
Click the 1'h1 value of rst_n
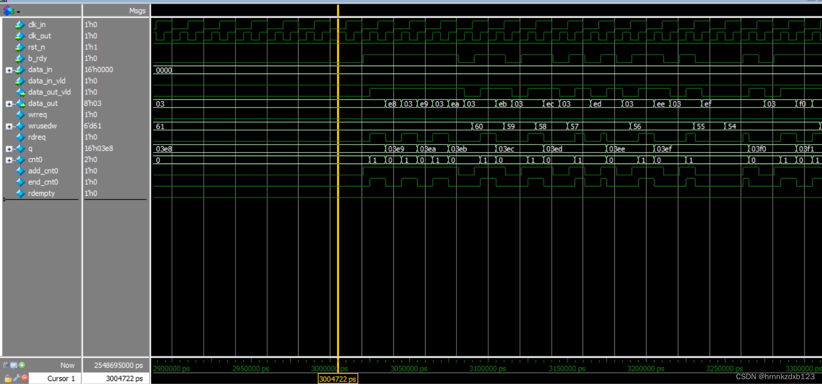point(91,47)
